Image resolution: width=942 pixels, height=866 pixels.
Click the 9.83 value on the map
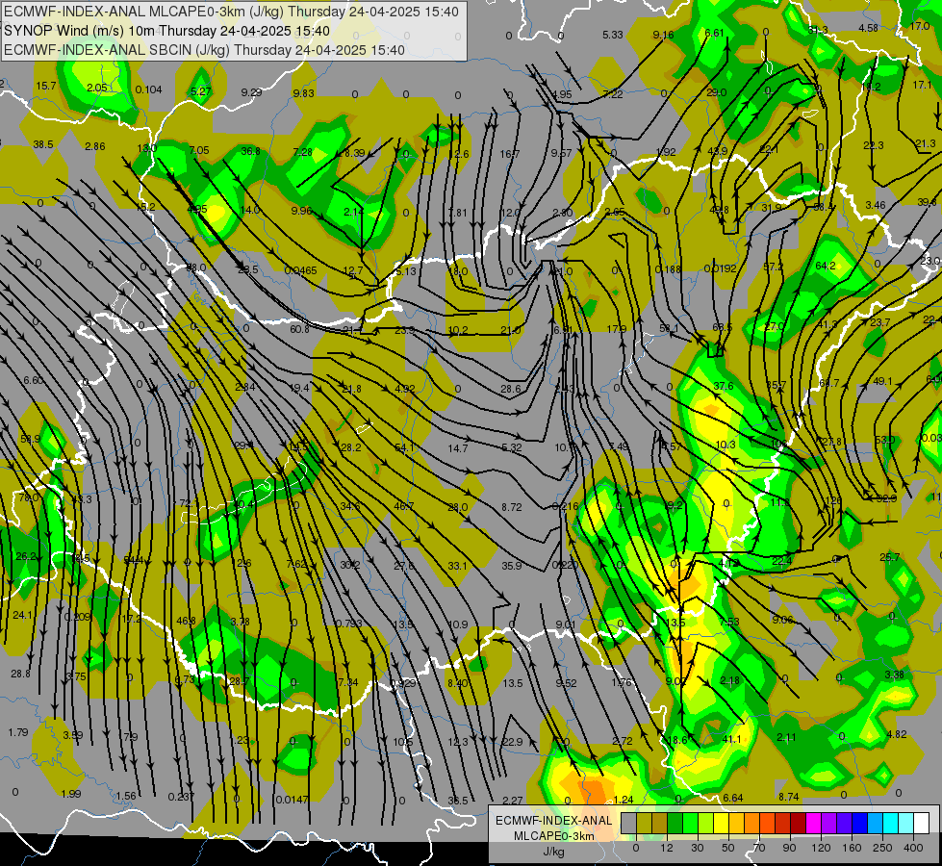point(303,93)
